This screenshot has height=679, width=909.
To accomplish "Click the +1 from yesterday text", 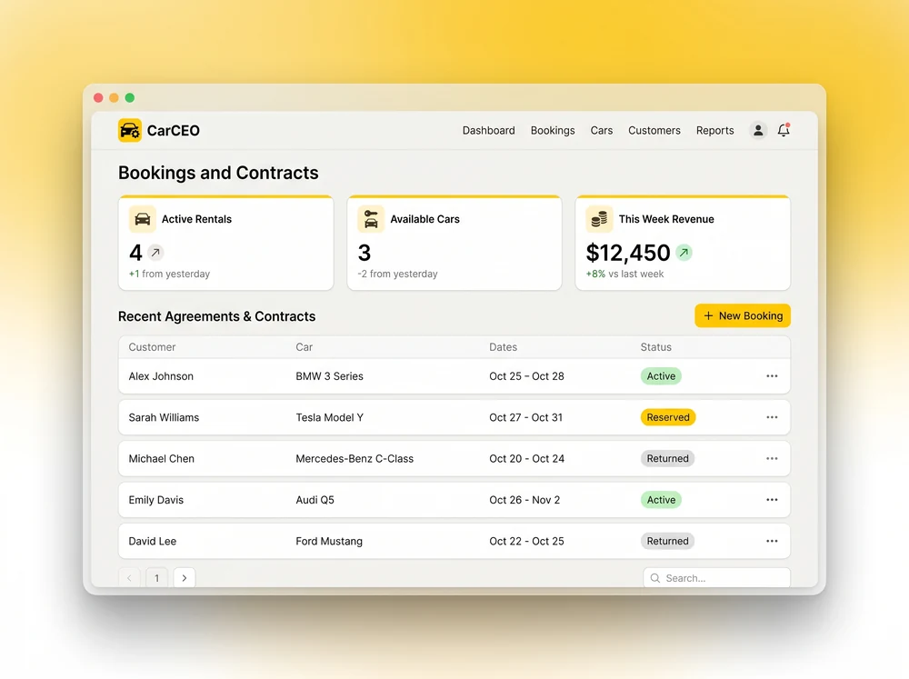I will (x=169, y=275).
